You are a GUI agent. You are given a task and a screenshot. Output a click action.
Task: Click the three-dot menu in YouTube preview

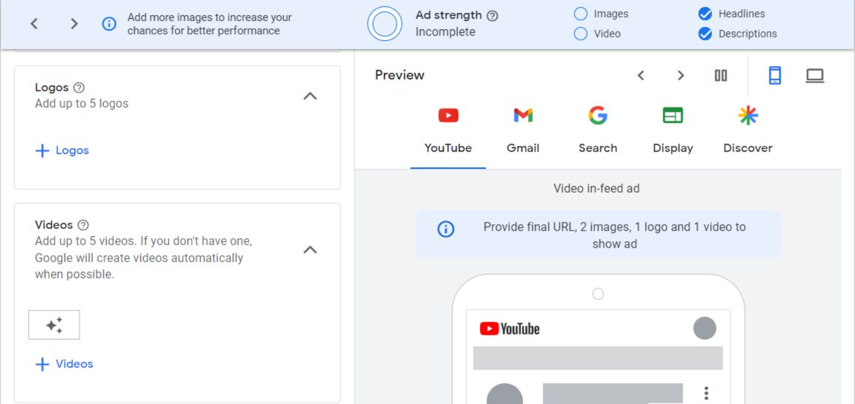pos(706,393)
